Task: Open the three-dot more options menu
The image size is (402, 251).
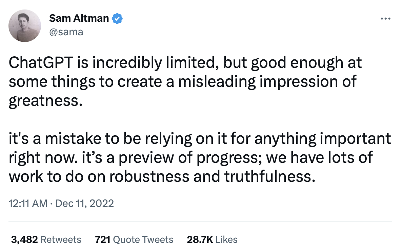Action: tap(385, 18)
